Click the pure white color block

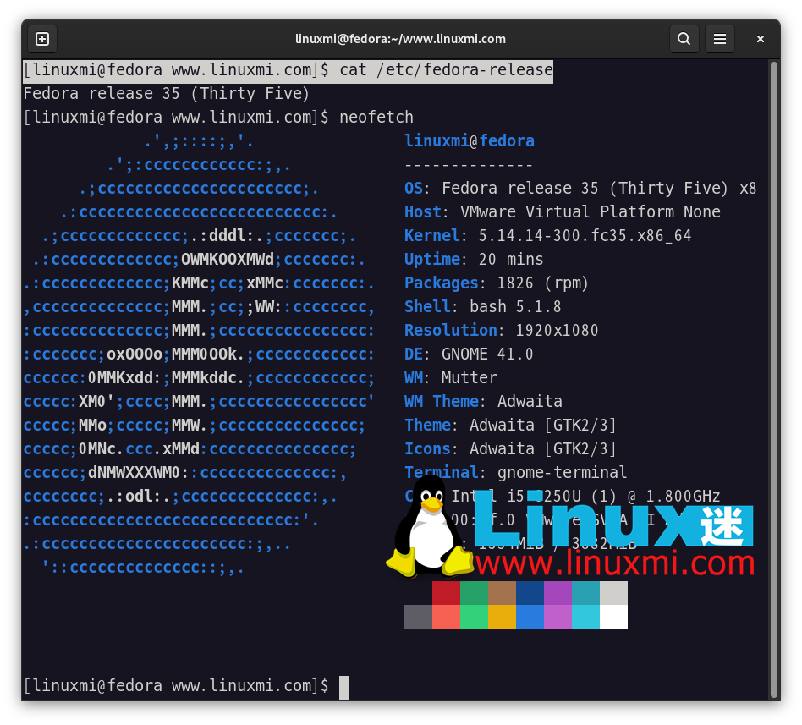click(x=613, y=617)
